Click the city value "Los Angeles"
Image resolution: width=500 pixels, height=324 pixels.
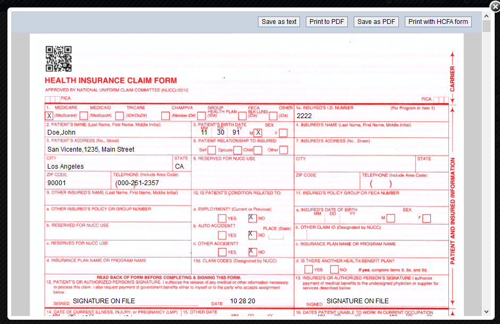tap(65, 167)
